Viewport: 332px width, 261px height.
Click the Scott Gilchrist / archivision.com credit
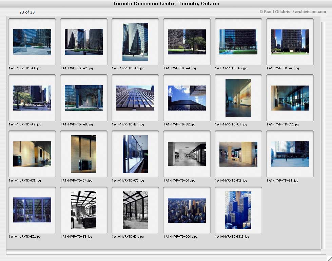click(293, 12)
